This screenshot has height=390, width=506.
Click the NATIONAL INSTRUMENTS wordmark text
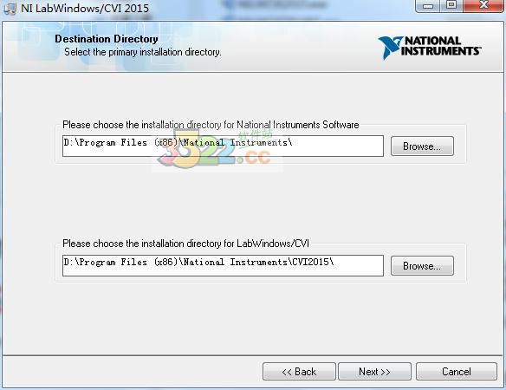441,46
